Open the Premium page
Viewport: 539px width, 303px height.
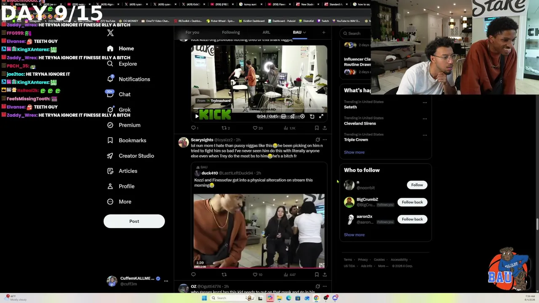click(123, 125)
